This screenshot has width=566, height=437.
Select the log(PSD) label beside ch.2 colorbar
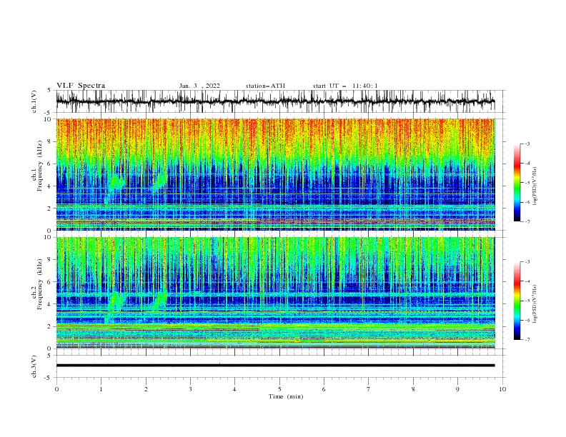535,303
